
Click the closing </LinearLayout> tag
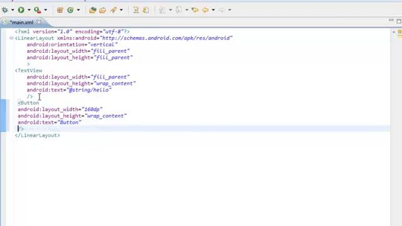pyautogui.click(x=38, y=136)
